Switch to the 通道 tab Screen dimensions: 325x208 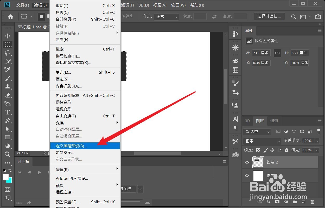274,121
